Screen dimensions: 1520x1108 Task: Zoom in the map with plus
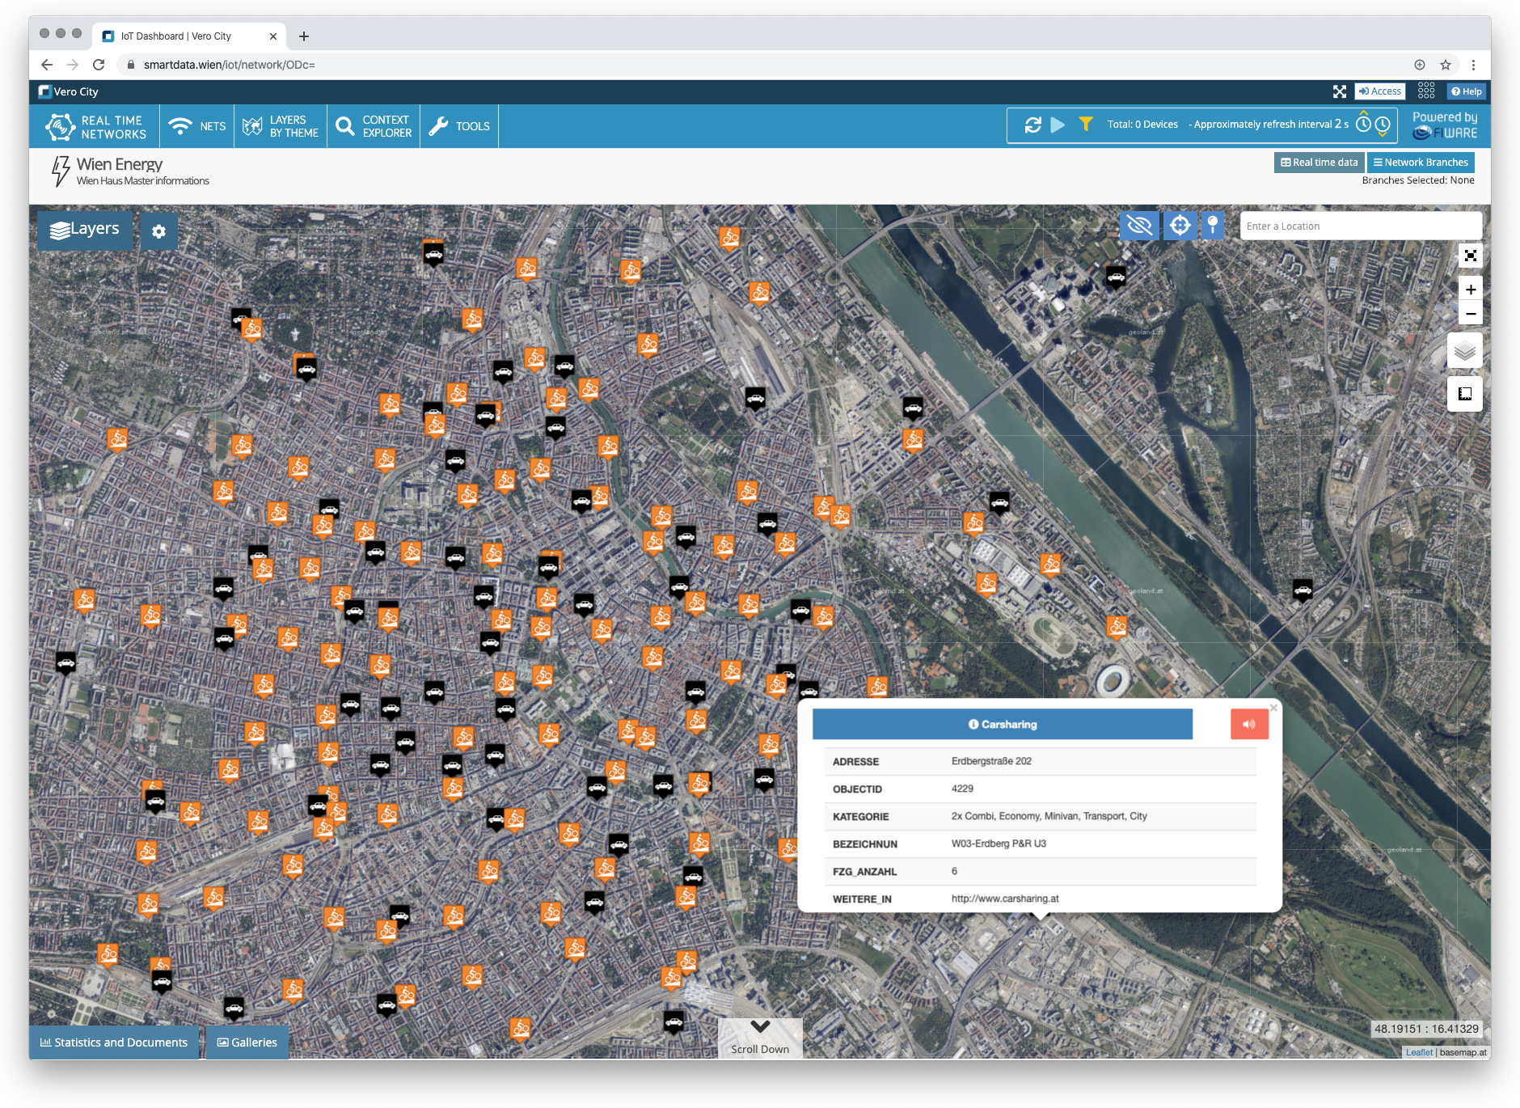click(1471, 290)
